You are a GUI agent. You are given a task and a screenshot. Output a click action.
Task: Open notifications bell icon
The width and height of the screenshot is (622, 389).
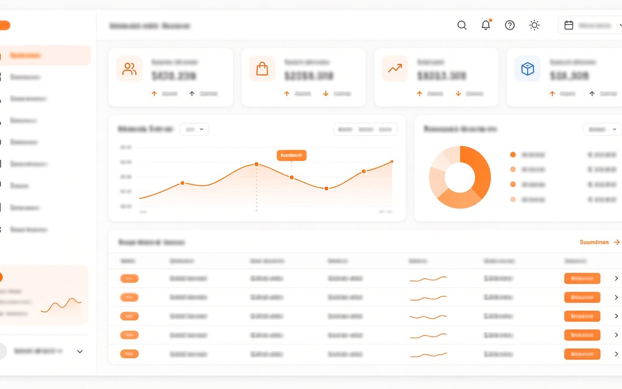(x=486, y=25)
